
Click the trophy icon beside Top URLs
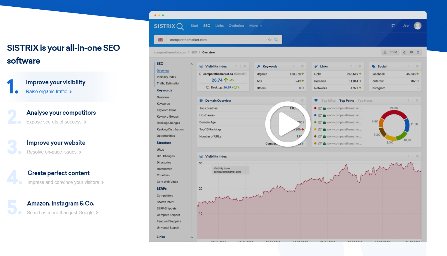(316, 100)
